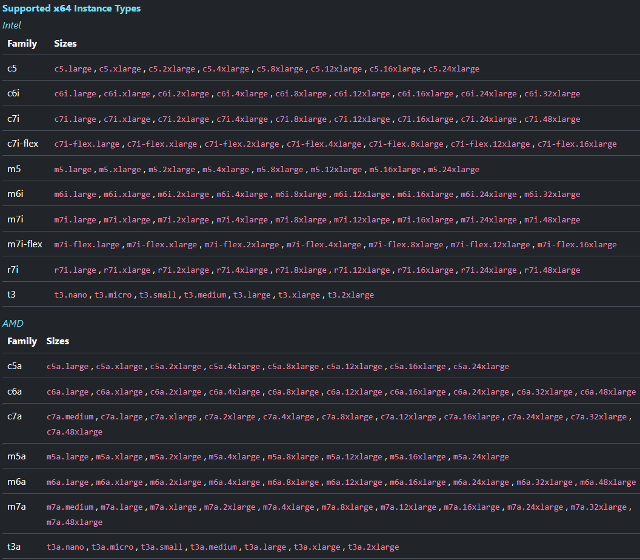640x560 pixels.
Task: Select m7a.48xlarge on wrapped line
Action: (x=75, y=522)
